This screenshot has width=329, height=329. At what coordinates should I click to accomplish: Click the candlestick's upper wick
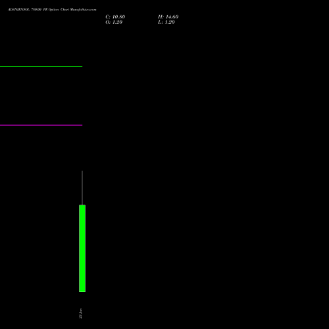point(82,188)
